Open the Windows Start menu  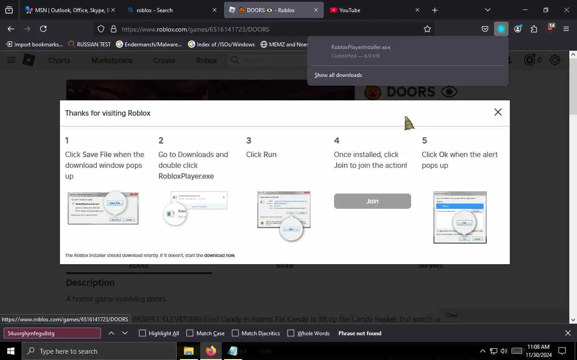pos(11,351)
